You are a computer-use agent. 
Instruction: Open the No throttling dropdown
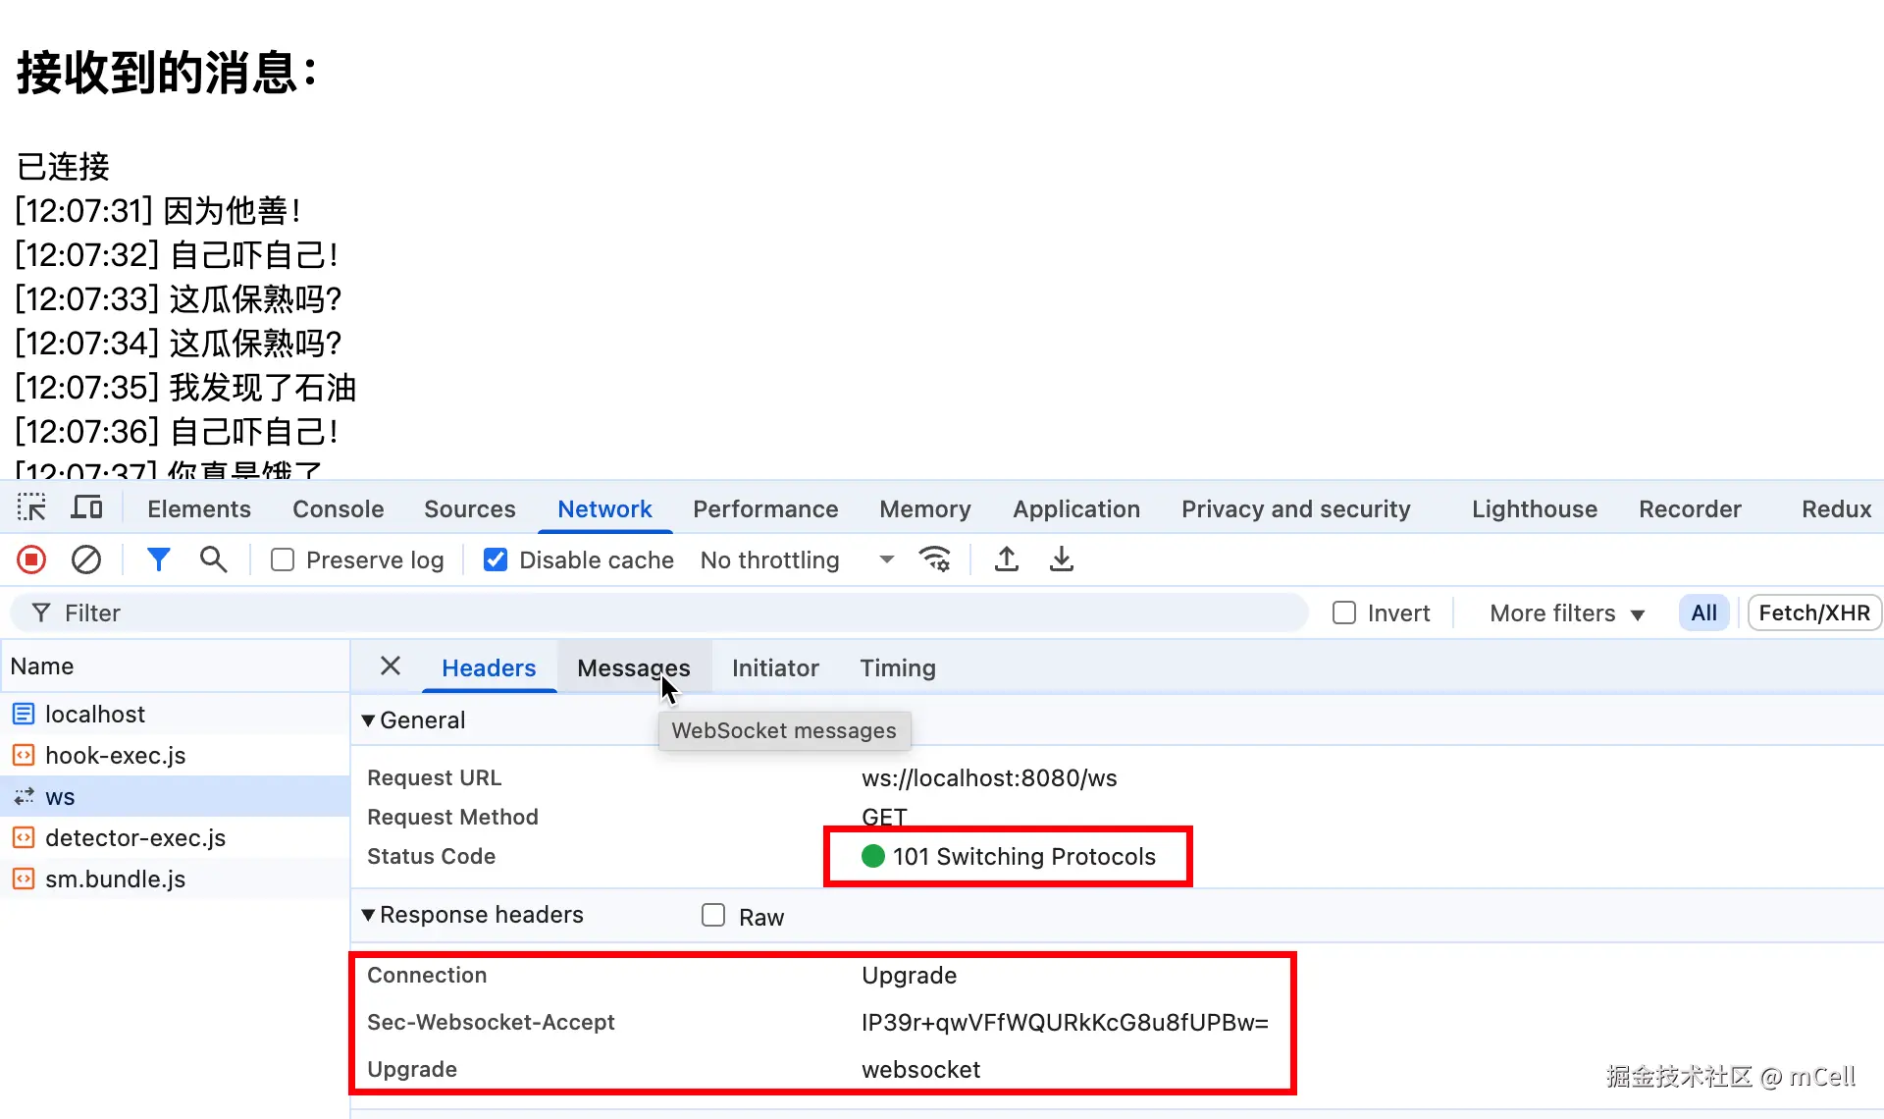pos(797,559)
